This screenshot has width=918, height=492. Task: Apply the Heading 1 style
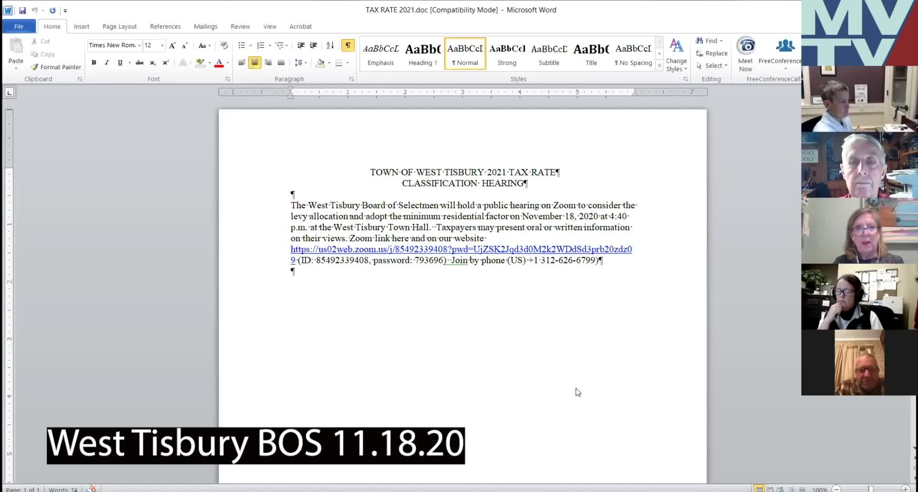click(x=423, y=54)
